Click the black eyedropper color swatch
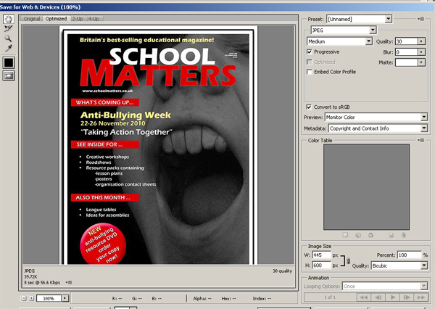The height and width of the screenshot is (309, 435). point(8,63)
